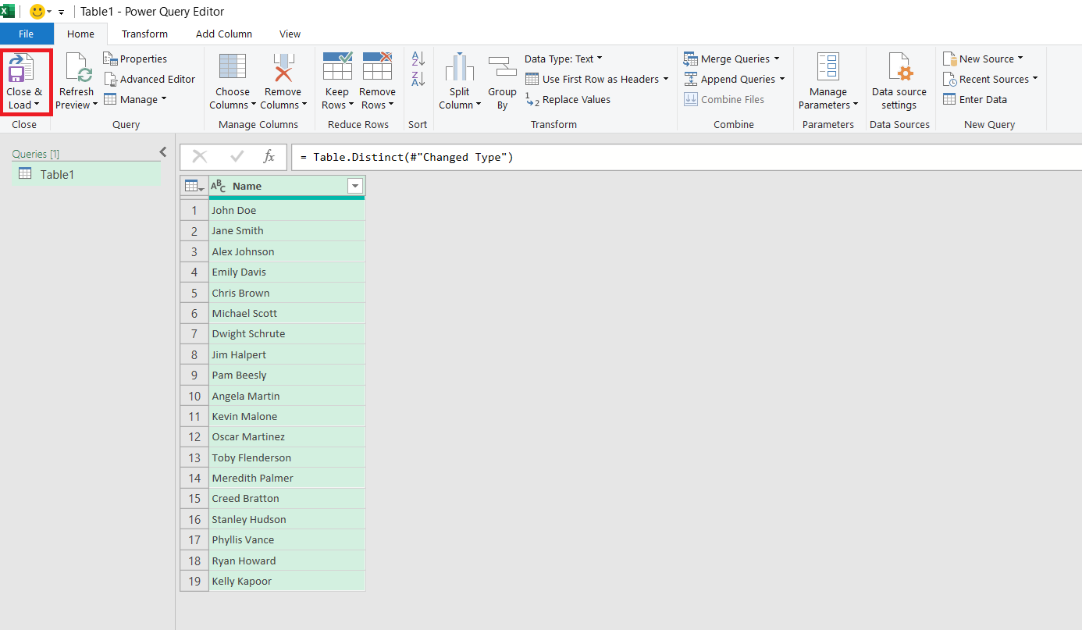Open the table corner menu icon

194,186
